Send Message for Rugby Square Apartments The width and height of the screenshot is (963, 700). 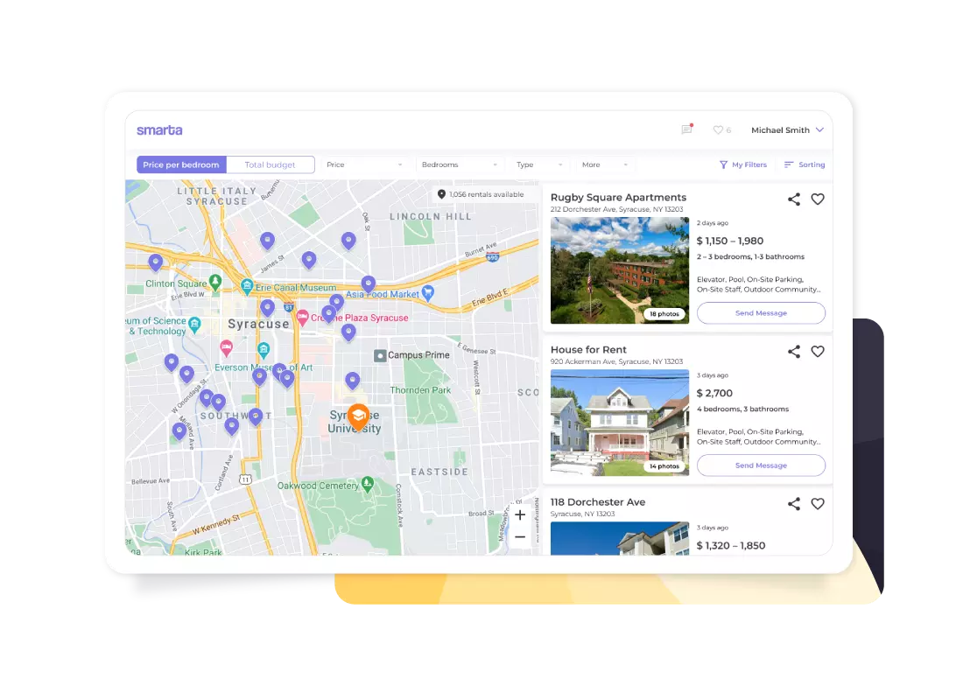click(x=761, y=313)
